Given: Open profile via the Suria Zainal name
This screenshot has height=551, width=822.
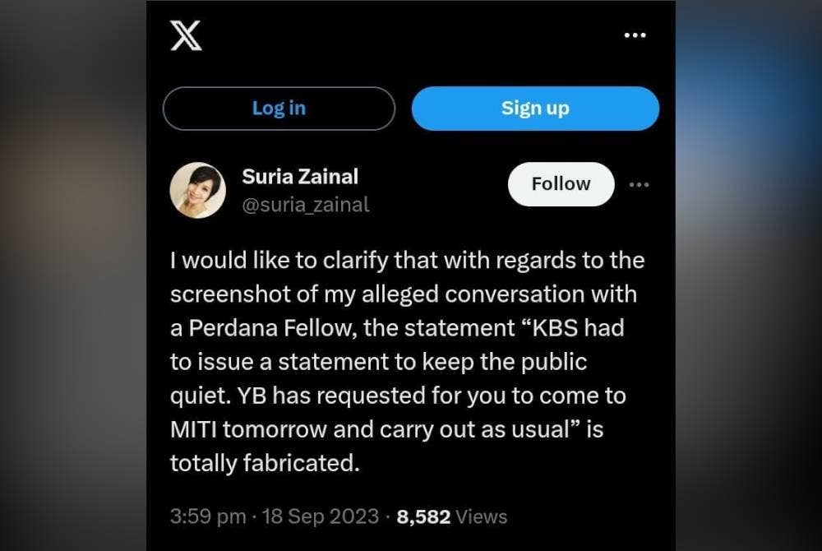Looking at the screenshot, I should click(x=300, y=176).
